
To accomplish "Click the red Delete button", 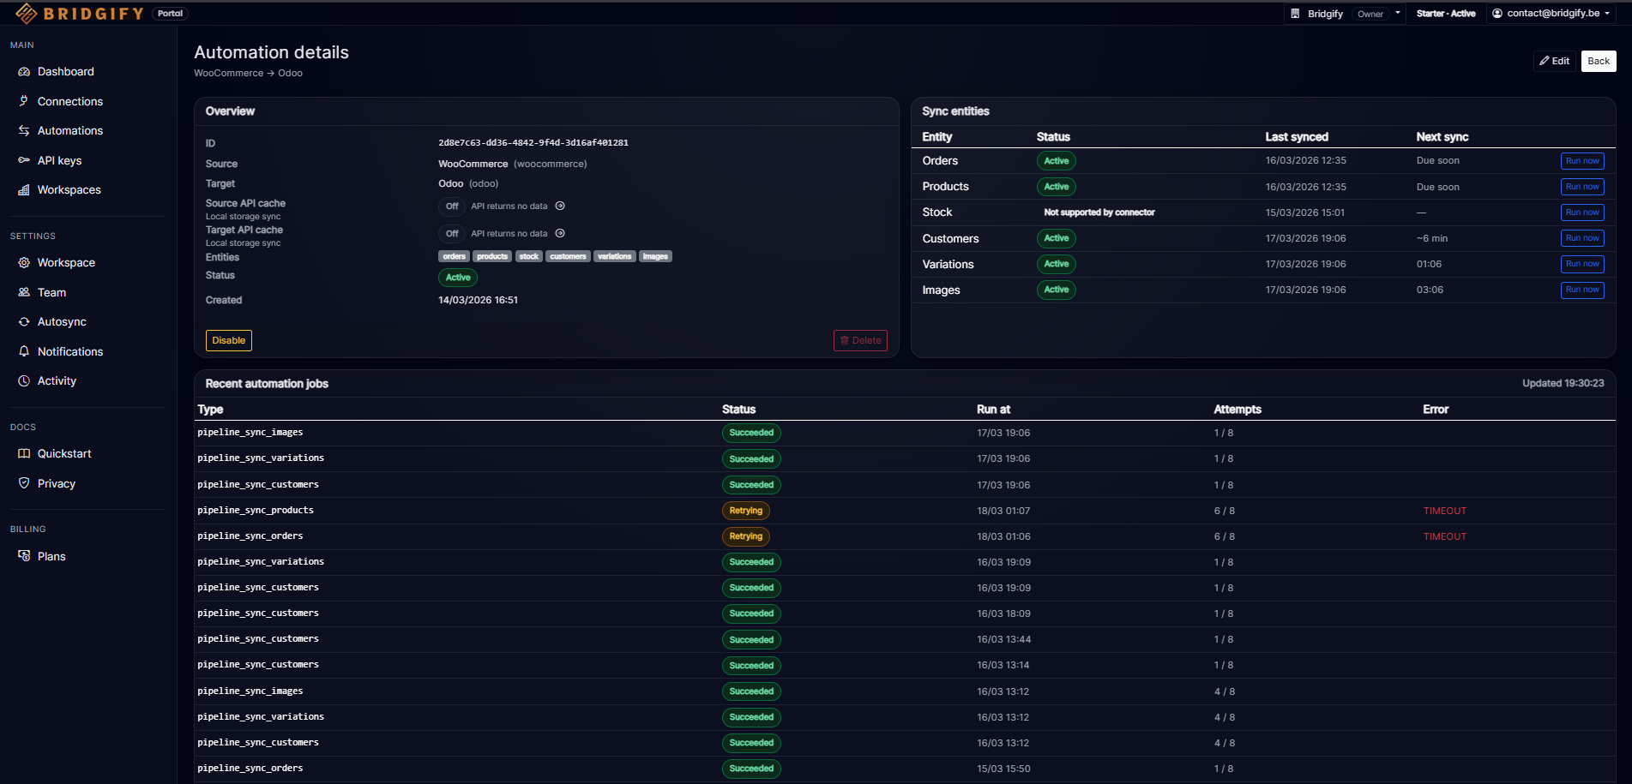I will click(x=860, y=341).
